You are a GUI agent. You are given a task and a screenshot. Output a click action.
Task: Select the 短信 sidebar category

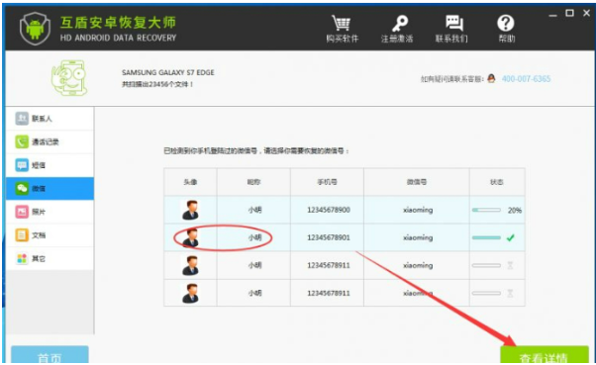50,165
